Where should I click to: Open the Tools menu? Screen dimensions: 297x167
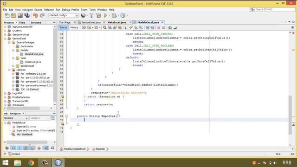click(92, 10)
